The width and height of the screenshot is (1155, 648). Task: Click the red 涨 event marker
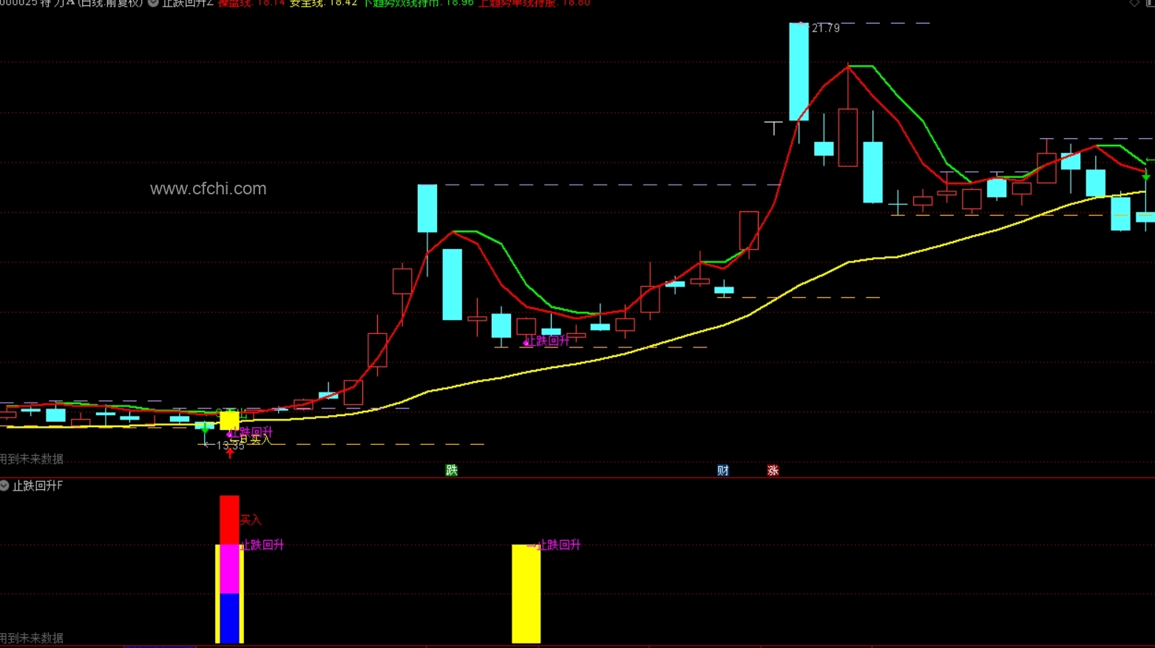click(773, 470)
